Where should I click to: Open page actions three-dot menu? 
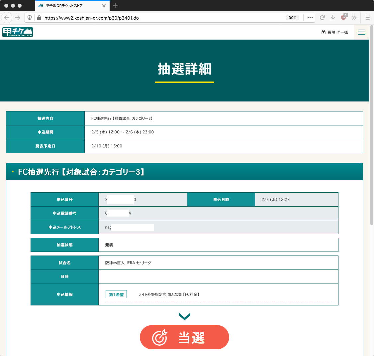point(310,18)
